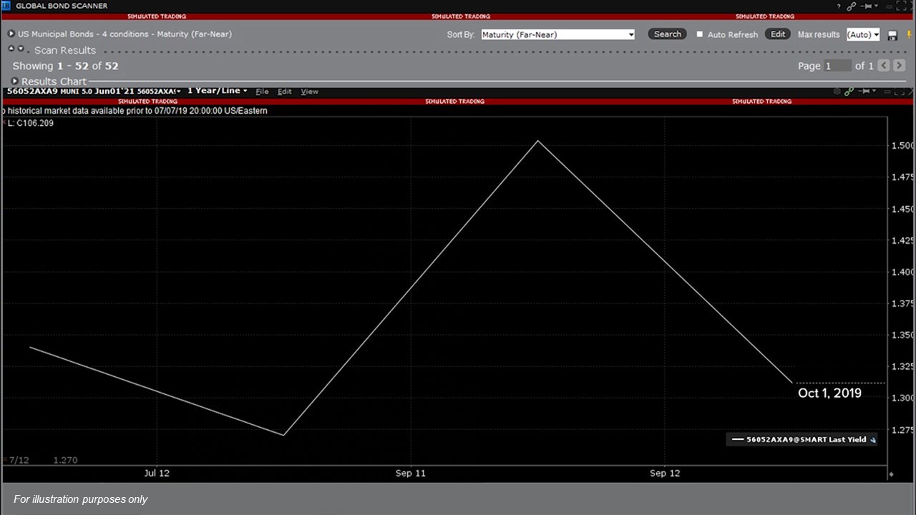This screenshot has height=515, width=916.
Task: Click the help question mark icon
Action: (x=839, y=6)
